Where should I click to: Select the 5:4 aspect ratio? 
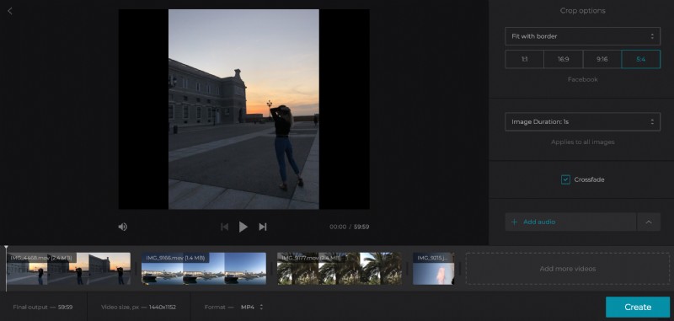click(641, 59)
